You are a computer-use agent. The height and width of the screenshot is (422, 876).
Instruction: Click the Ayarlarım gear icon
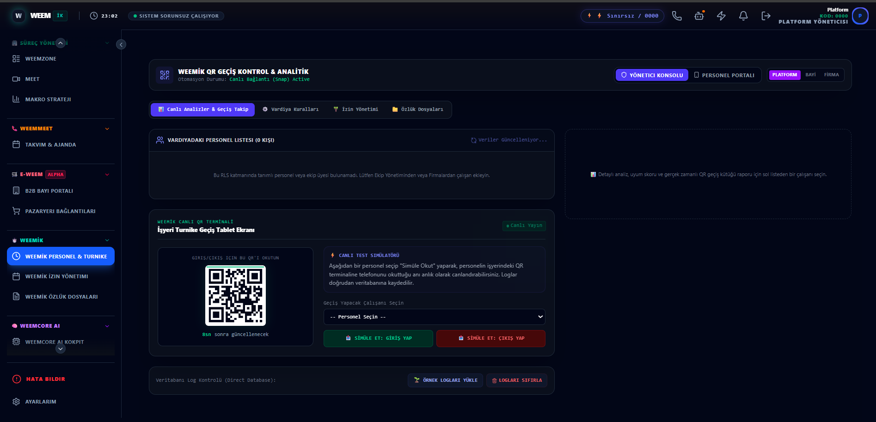click(x=16, y=402)
